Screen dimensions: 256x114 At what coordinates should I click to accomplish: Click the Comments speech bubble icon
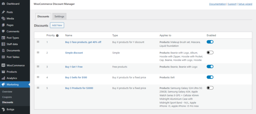coord(3,31)
